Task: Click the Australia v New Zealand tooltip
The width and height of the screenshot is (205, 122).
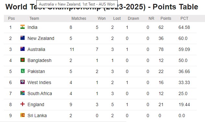Action: [77, 4]
